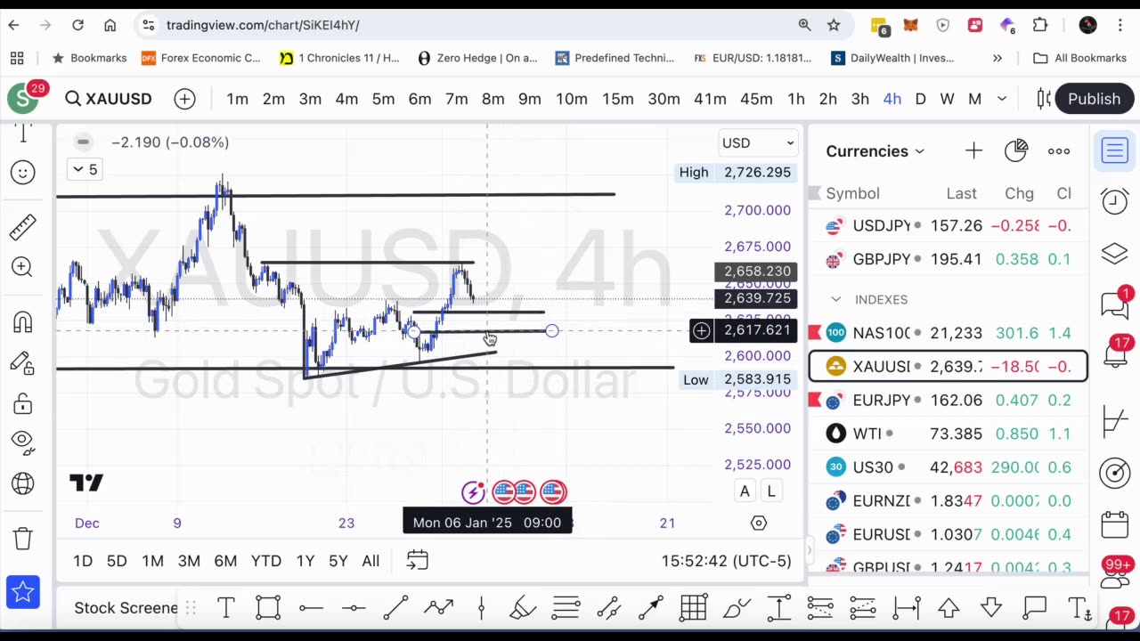Select the WTI watchlist row
The height and width of the screenshot is (641, 1140).
[948, 434]
